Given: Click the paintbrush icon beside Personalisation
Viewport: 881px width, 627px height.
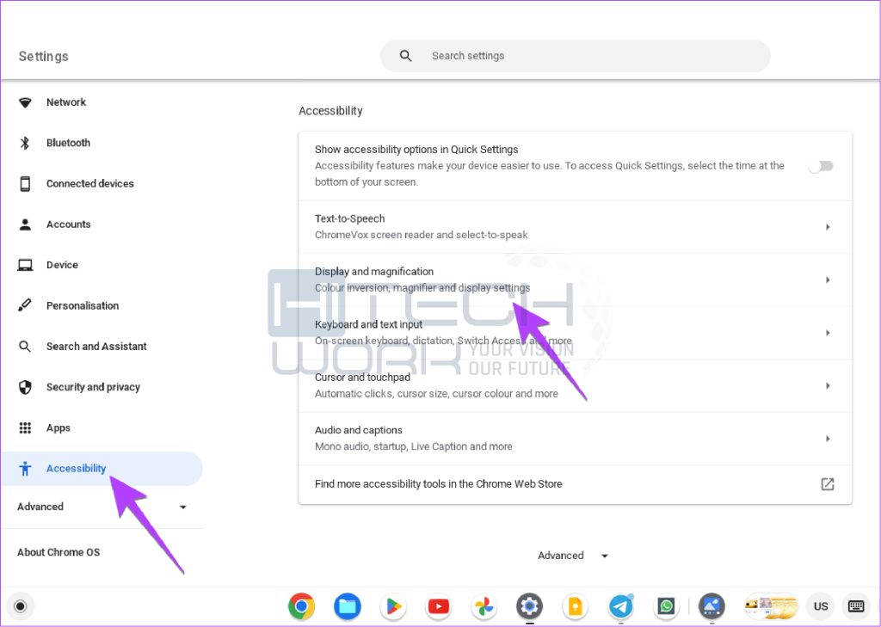Looking at the screenshot, I should (25, 305).
